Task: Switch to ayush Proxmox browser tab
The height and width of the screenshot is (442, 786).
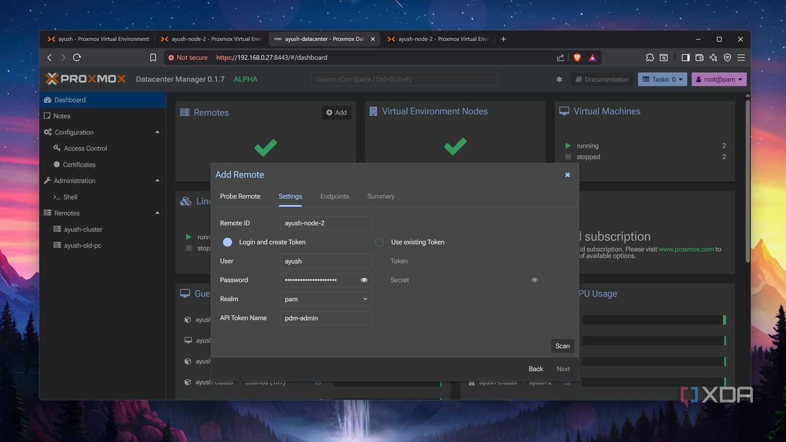Action: 99,39
